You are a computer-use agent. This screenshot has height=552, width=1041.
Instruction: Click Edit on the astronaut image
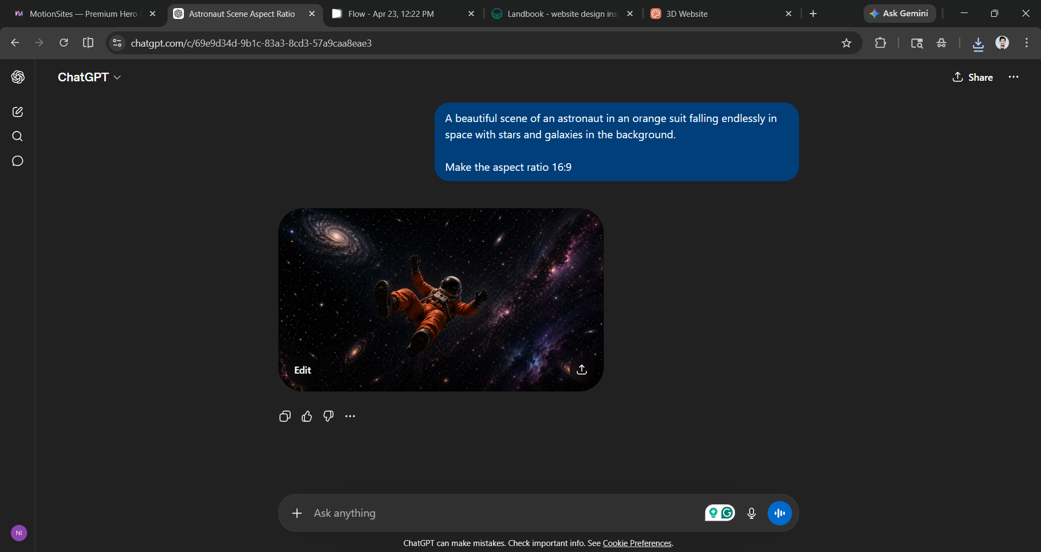[x=302, y=370]
